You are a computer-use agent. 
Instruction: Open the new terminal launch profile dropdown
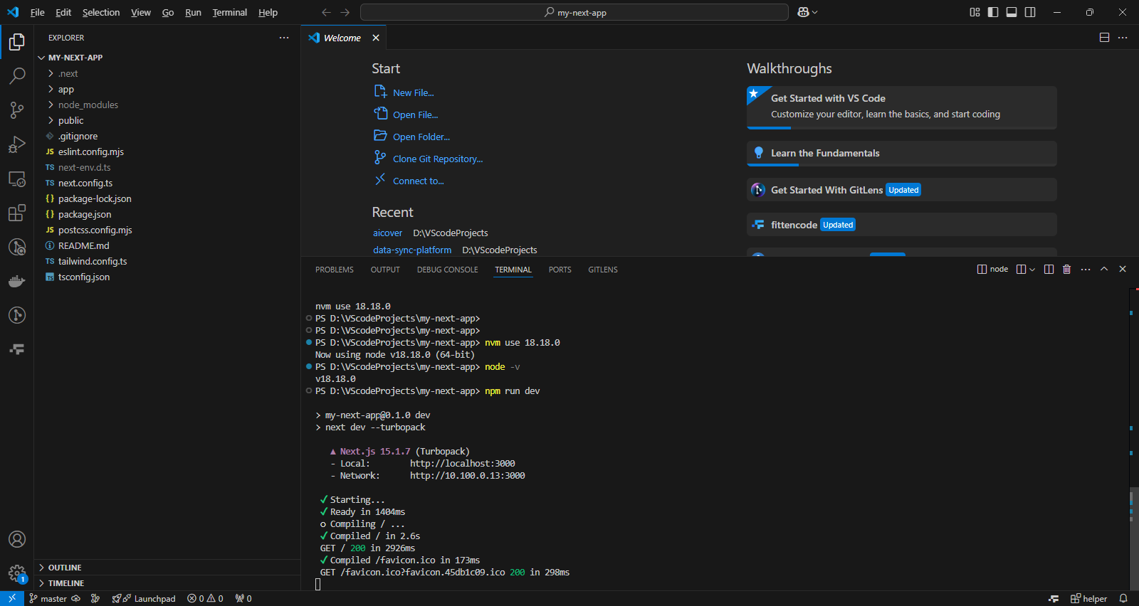point(1032,270)
